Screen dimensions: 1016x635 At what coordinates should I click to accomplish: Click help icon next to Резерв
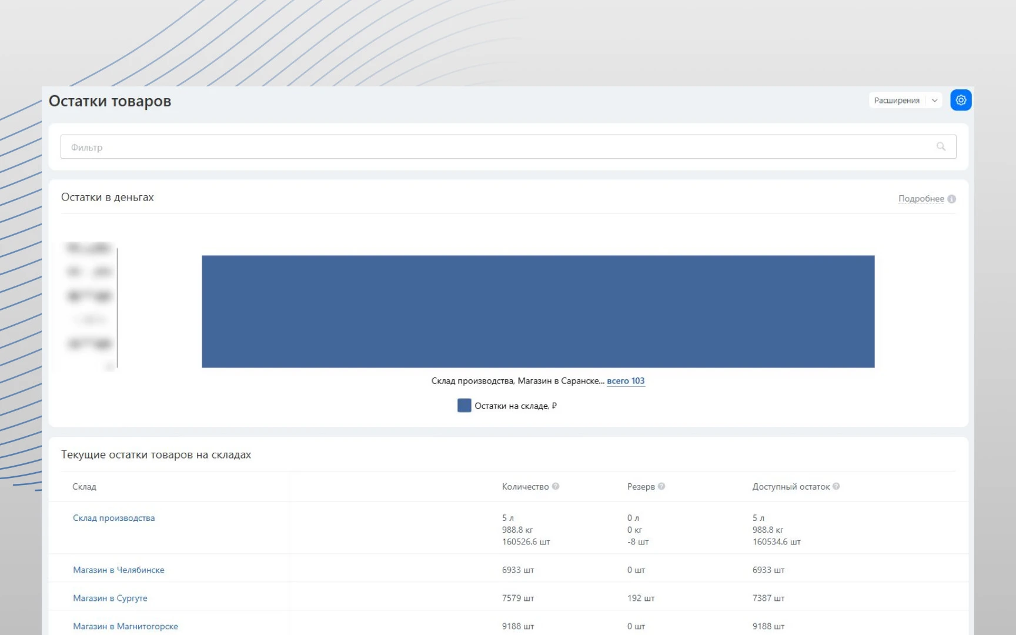661,486
